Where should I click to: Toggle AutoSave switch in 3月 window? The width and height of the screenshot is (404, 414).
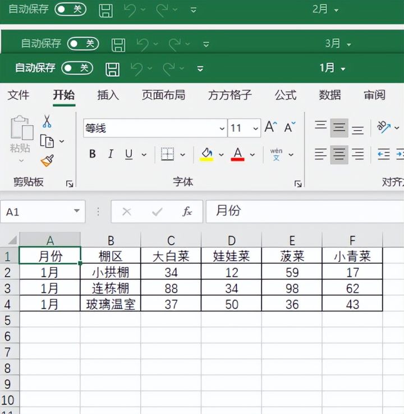pyautogui.click(x=83, y=44)
